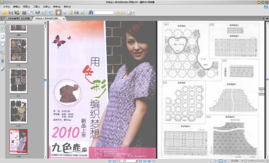
Task: Click the rotate page view icon
Action: click(44, 13)
